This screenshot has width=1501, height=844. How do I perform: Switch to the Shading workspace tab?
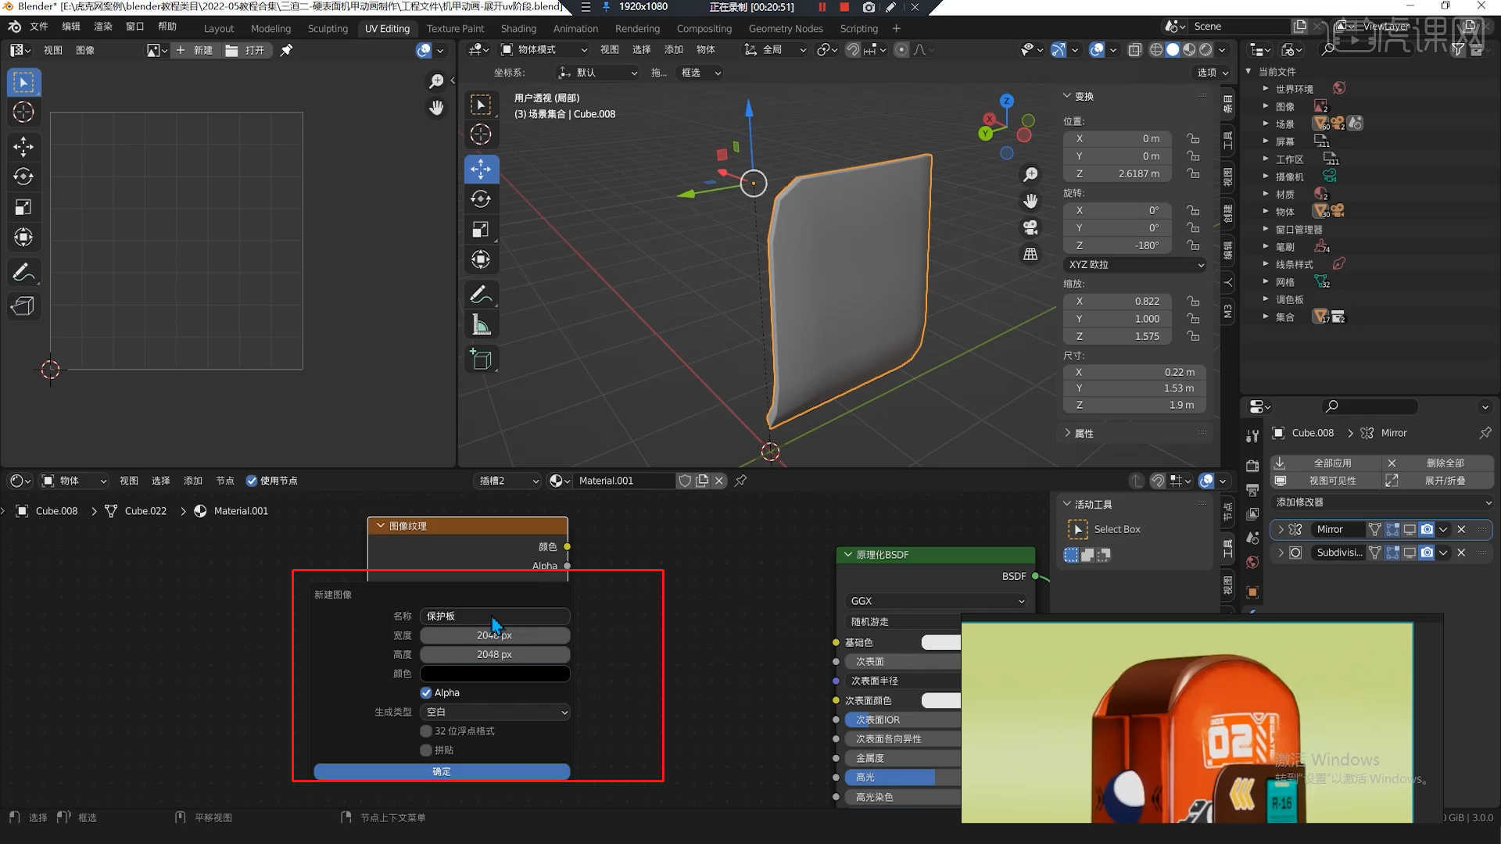518,28
